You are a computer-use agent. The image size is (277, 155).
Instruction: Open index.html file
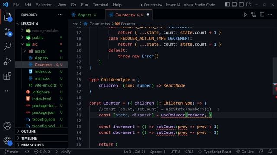click(x=42, y=99)
